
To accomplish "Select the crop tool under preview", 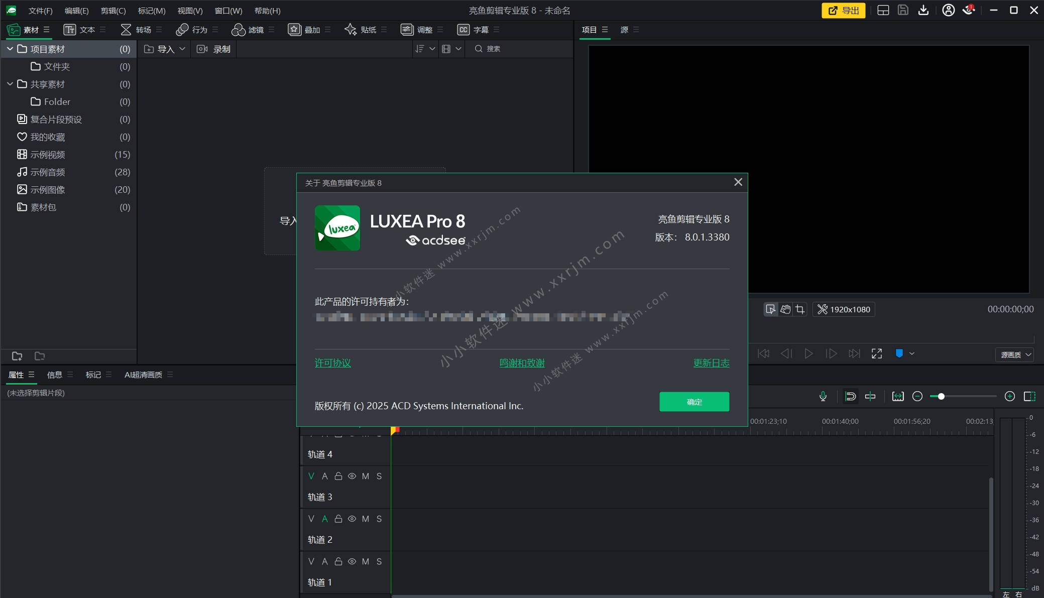I will (800, 309).
